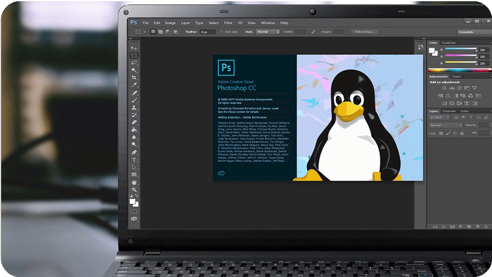Viewport: 492px width, 277px height.
Task: Select the Magic Wand tool
Action: (134, 70)
